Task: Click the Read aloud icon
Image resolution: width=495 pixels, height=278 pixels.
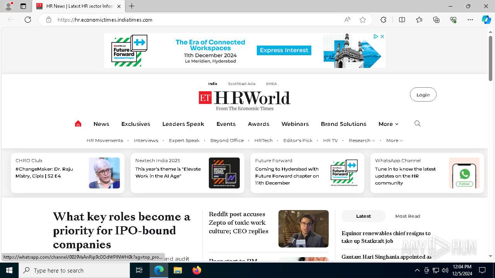Action: click(x=347, y=20)
